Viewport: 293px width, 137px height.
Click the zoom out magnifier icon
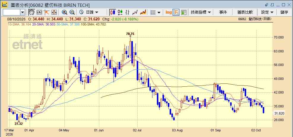pos(72,12)
